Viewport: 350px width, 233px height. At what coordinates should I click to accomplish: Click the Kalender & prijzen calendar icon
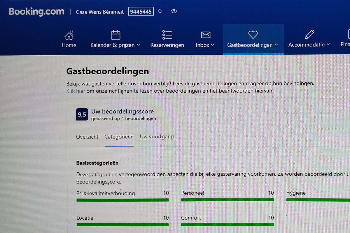(x=116, y=35)
